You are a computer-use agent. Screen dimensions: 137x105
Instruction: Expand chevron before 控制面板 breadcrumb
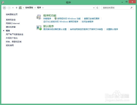(x=23, y=8)
